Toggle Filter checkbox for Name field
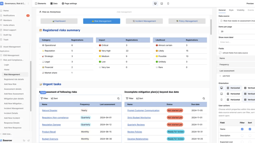The height and width of the screenshot is (143, 255). pyautogui.click(x=242, y=129)
